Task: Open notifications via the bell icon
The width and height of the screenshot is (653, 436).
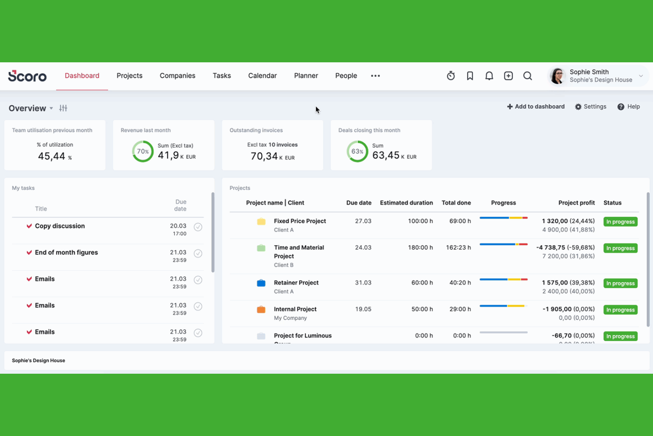Action: tap(489, 76)
